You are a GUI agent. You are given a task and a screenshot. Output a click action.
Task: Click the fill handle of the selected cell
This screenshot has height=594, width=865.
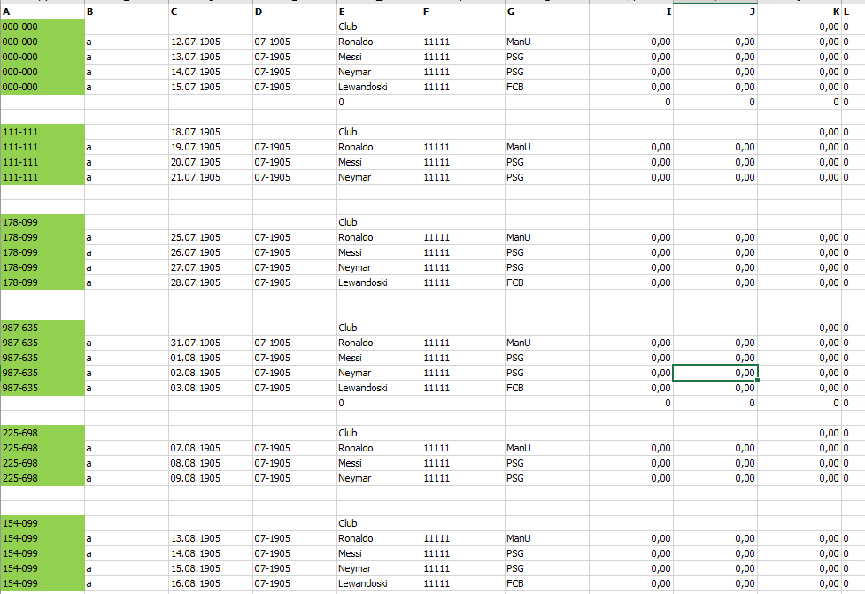757,380
